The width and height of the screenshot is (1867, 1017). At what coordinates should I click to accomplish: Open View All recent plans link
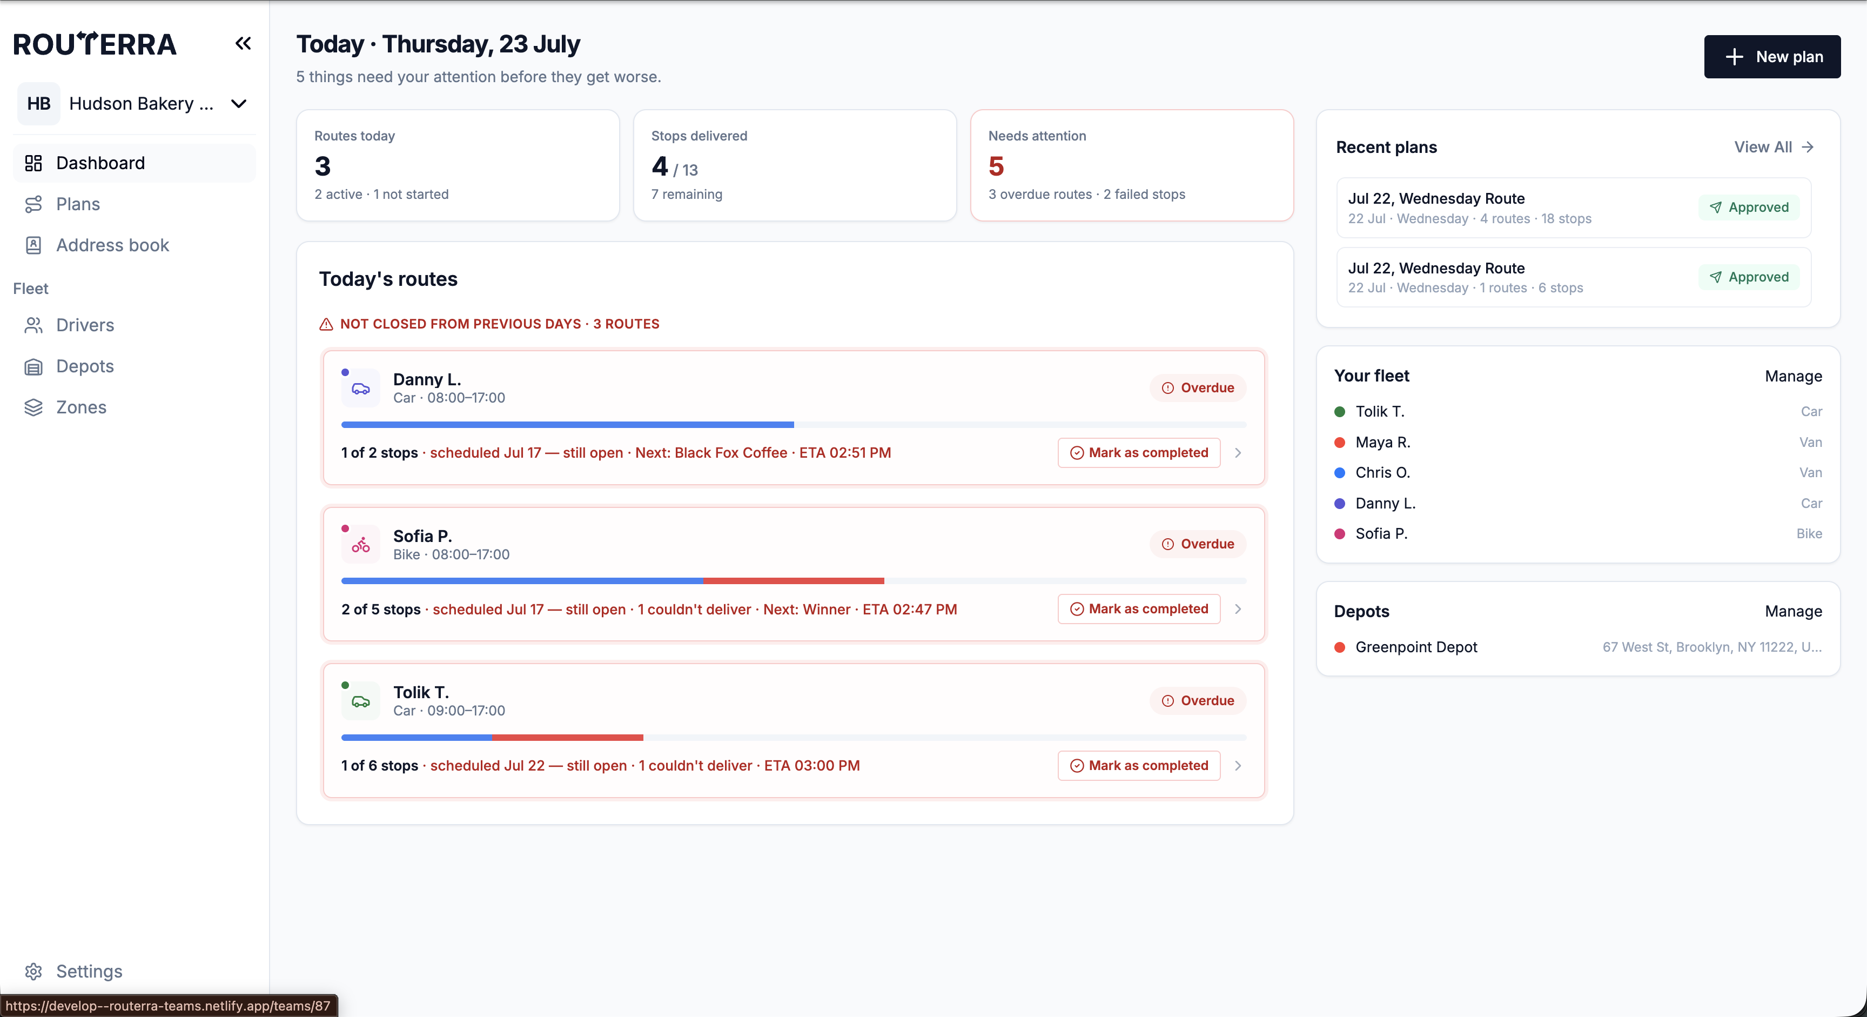(1774, 147)
